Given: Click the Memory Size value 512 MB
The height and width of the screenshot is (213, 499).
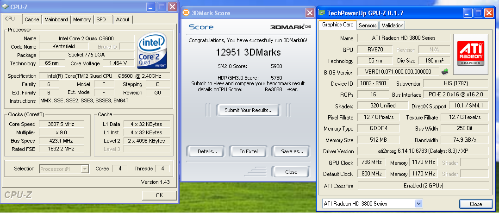Looking at the screenshot, I should 378,140.
